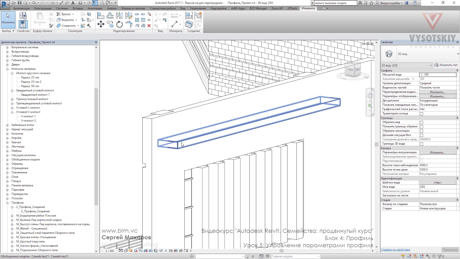The image size is (460, 259).
Task: Click the Text 'A' icon in quick access
Action: [73, 3]
